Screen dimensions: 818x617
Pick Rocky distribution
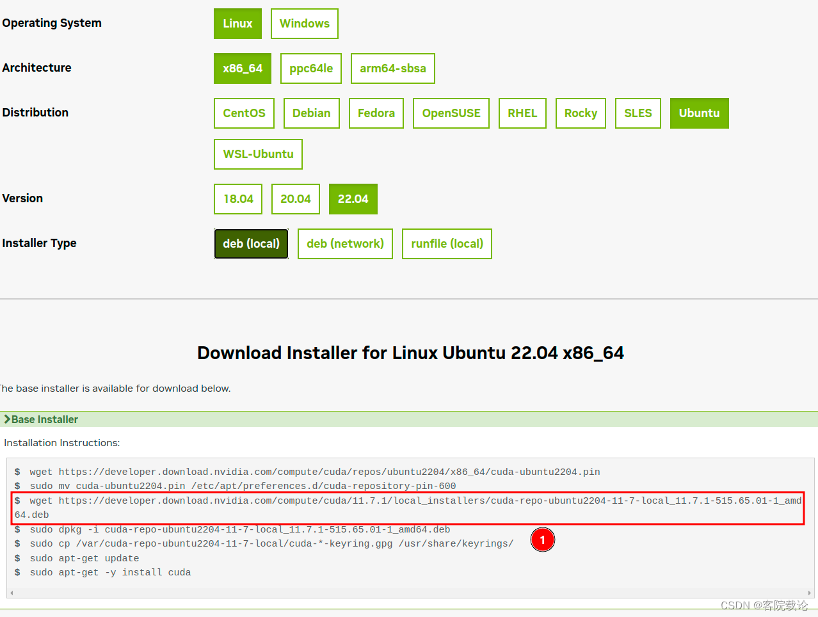point(581,113)
